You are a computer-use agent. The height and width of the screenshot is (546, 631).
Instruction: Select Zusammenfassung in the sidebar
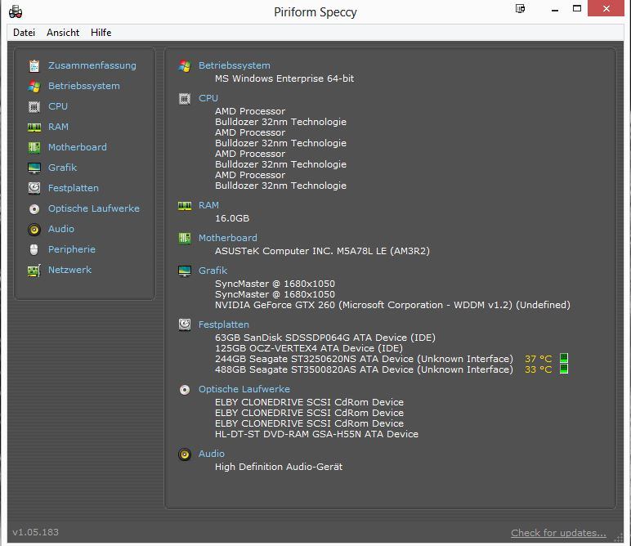[x=92, y=65]
